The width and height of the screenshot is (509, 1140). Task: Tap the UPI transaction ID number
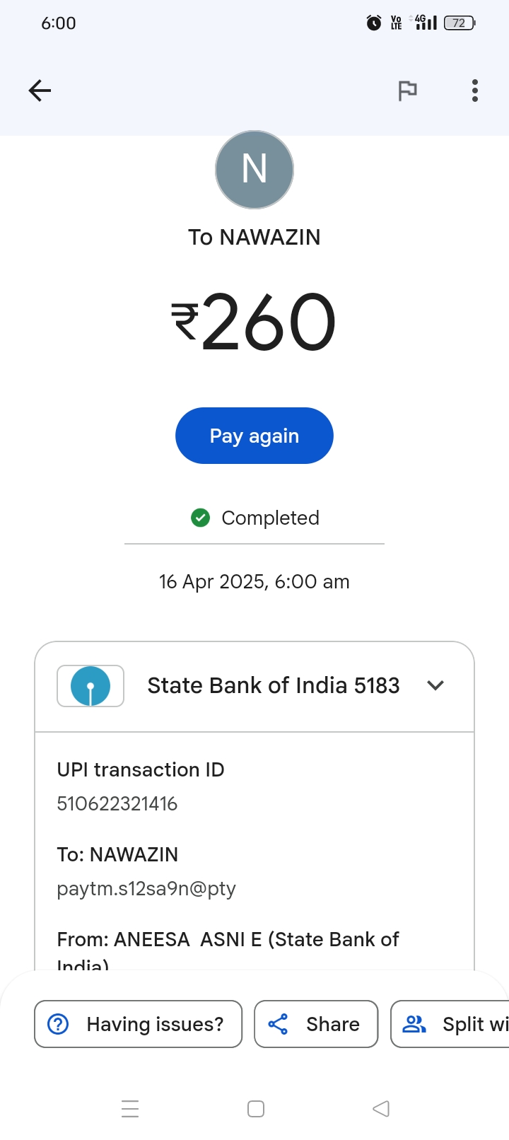[117, 804]
